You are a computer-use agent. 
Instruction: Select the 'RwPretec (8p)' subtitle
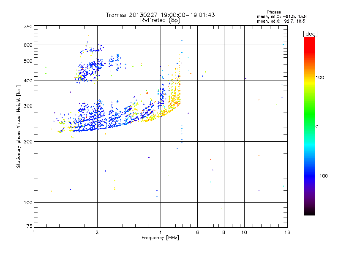[x=160, y=20]
